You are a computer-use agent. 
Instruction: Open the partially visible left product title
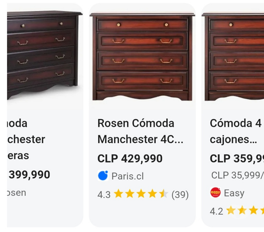pos(26,139)
